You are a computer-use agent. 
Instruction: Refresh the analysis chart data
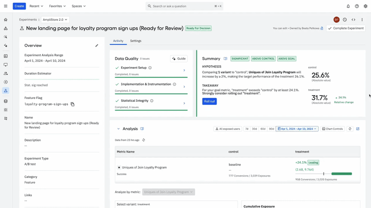350,129
